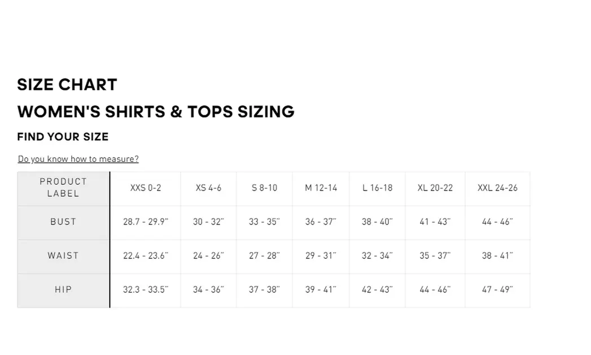Image resolution: width=591 pixels, height=355 pixels.
Task: Choose the M 12-14 size header
Action: pyautogui.click(x=321, y=188)
